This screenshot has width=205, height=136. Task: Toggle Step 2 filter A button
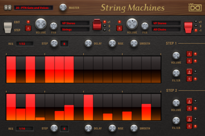189,119
